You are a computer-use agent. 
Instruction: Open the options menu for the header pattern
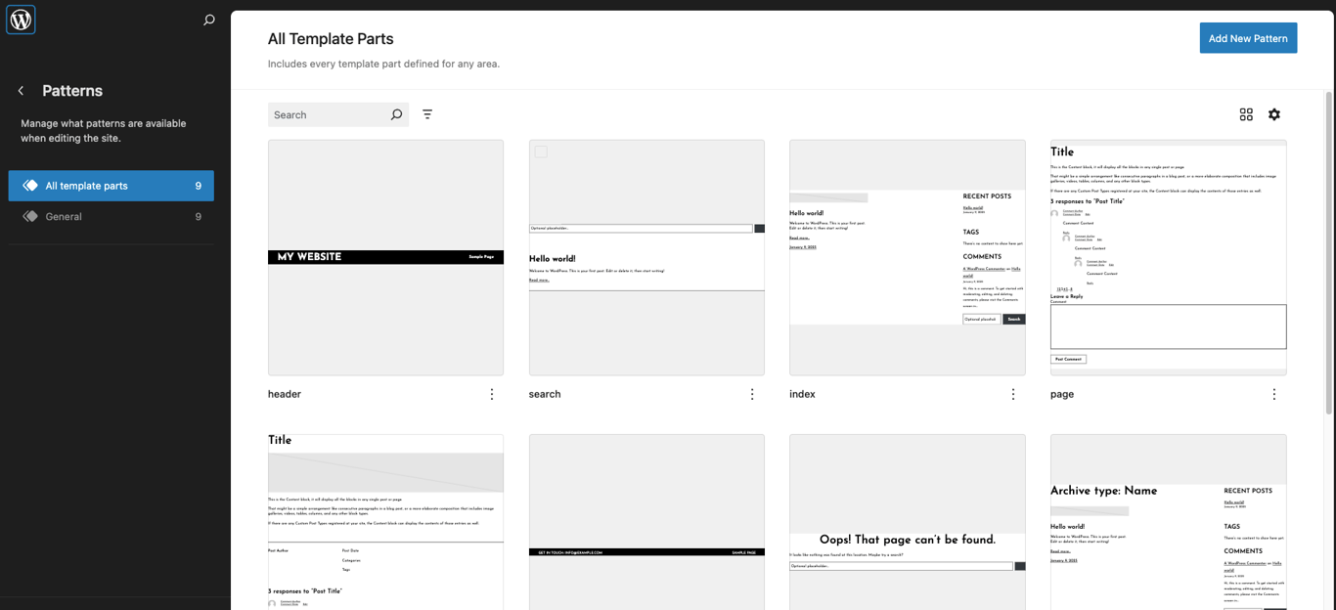tap(492, 394)
